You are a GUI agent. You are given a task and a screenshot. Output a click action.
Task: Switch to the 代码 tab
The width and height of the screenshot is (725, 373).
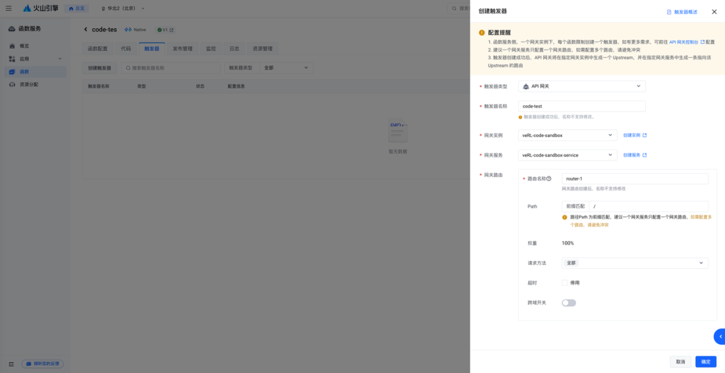click(x=126, y=49)
